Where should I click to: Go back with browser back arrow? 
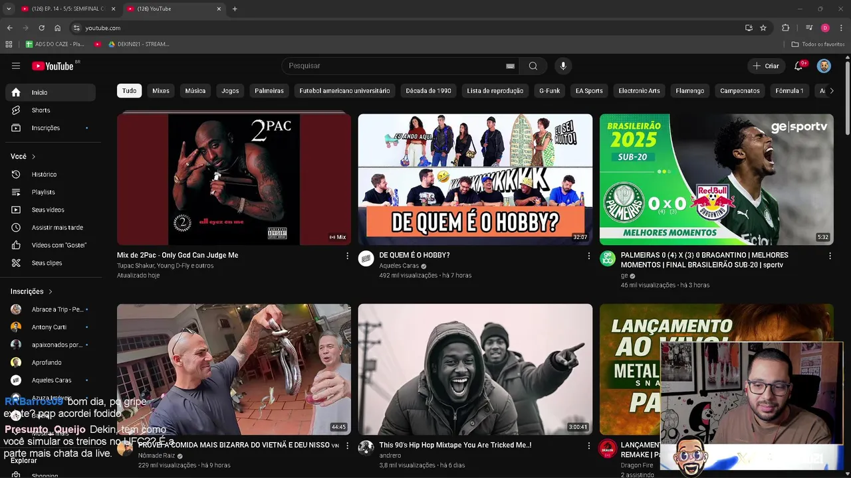9,28
